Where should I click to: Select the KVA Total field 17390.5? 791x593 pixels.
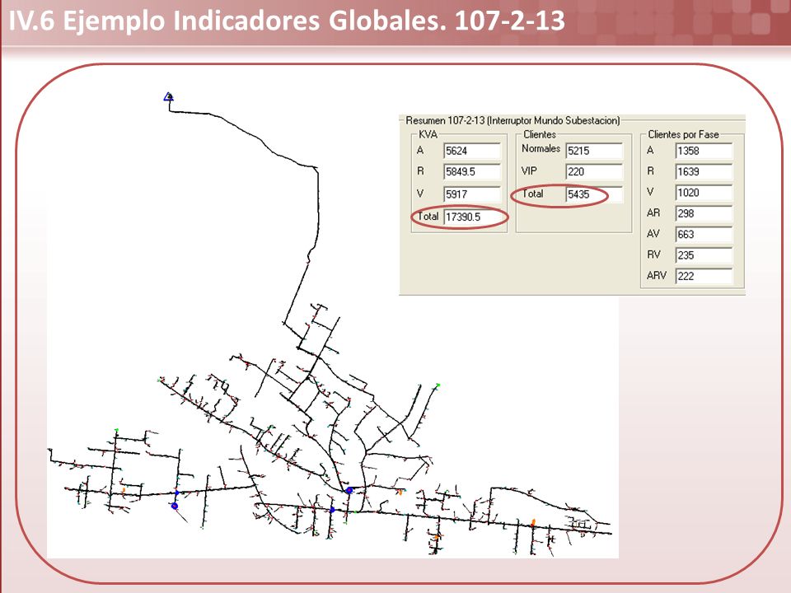(472, 217)
